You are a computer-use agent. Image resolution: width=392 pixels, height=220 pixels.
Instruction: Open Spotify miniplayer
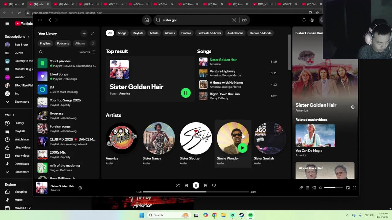(x=348, y=188)
